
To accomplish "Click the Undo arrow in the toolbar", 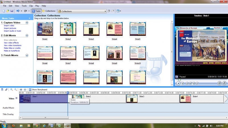I will 18,11.
